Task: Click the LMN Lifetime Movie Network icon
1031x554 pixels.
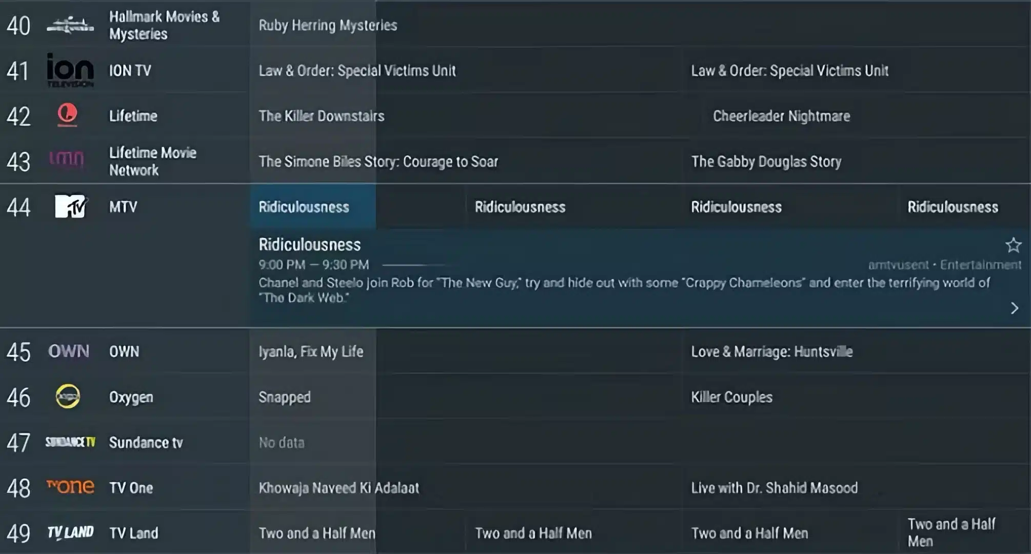Action: [66, 162]
